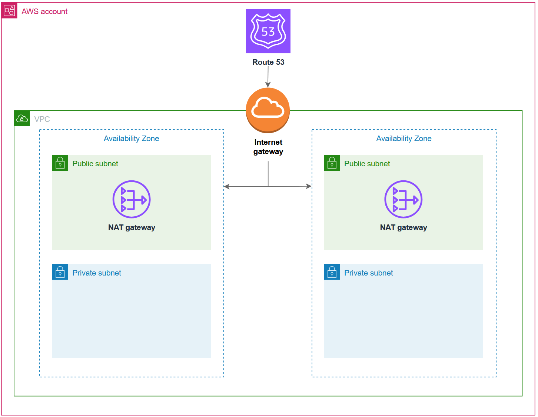Screen dimensions: 538x417
Task: Click the left Private subnet lock icon
Action: tap(60, 272)
